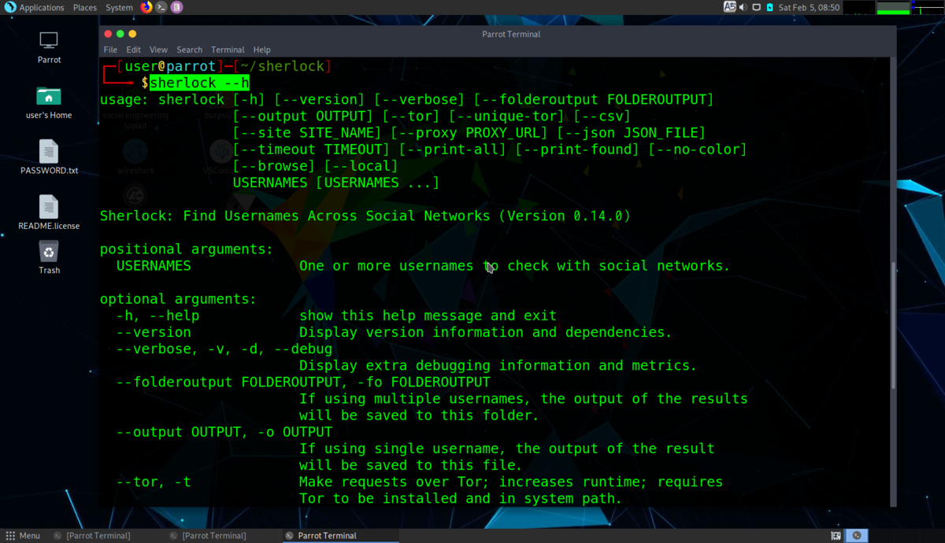Viewport: 945px width, 543px height.
Task: Click the Parrot Terminal window title
Action: [511, 34]
